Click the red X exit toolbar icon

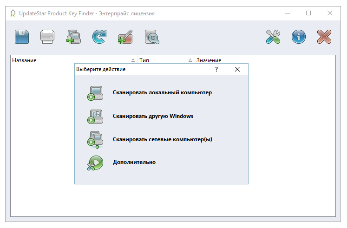tap(324, 37)
